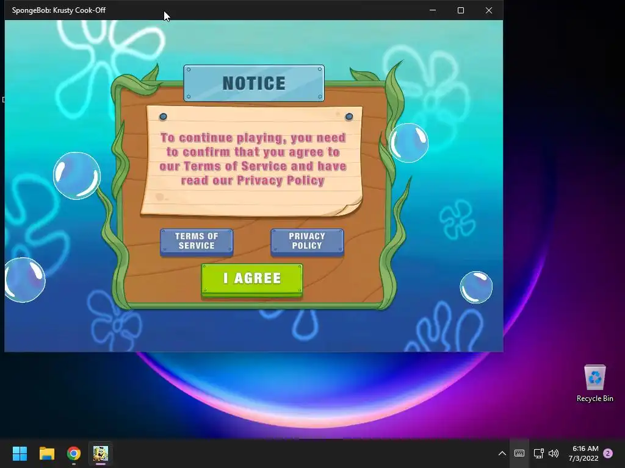Open the Windows Start menu
This screenshot has height=468, width=625.
(x=20, y=453)
